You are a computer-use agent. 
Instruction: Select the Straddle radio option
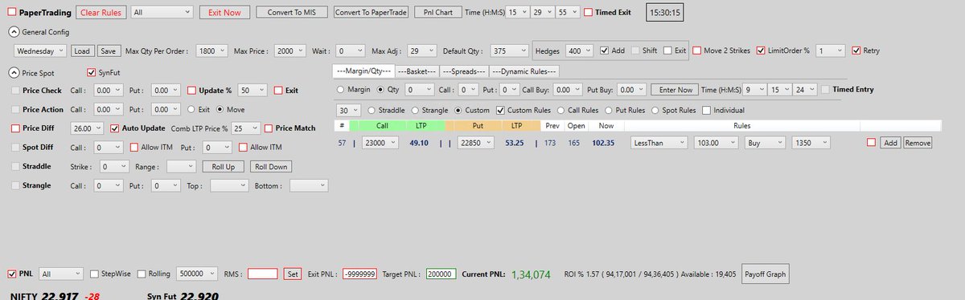[x=372, y=110]
